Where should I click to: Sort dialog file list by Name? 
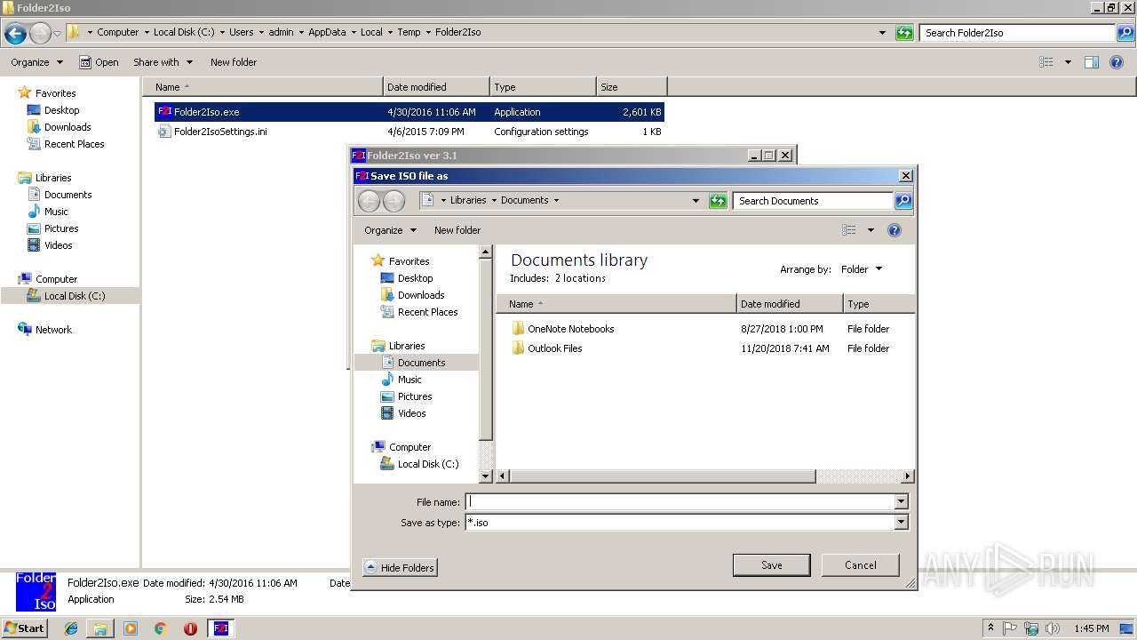click(616, 304)
